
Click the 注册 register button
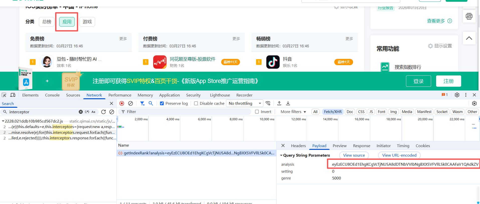pos(448,81)
